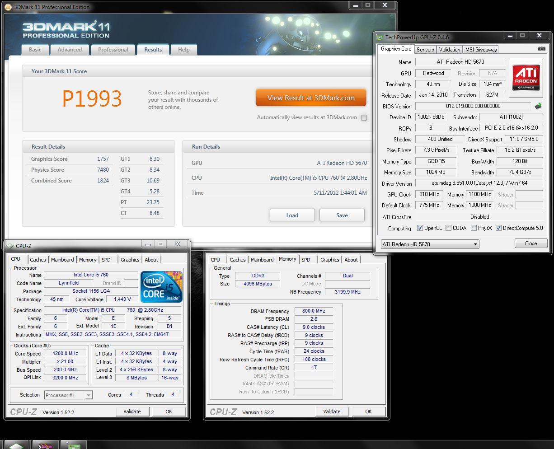Screen dimensions: 554x449
Task: Click the Graphics Score value 1757
Action: pyautogui.click(x=103, y=159)
